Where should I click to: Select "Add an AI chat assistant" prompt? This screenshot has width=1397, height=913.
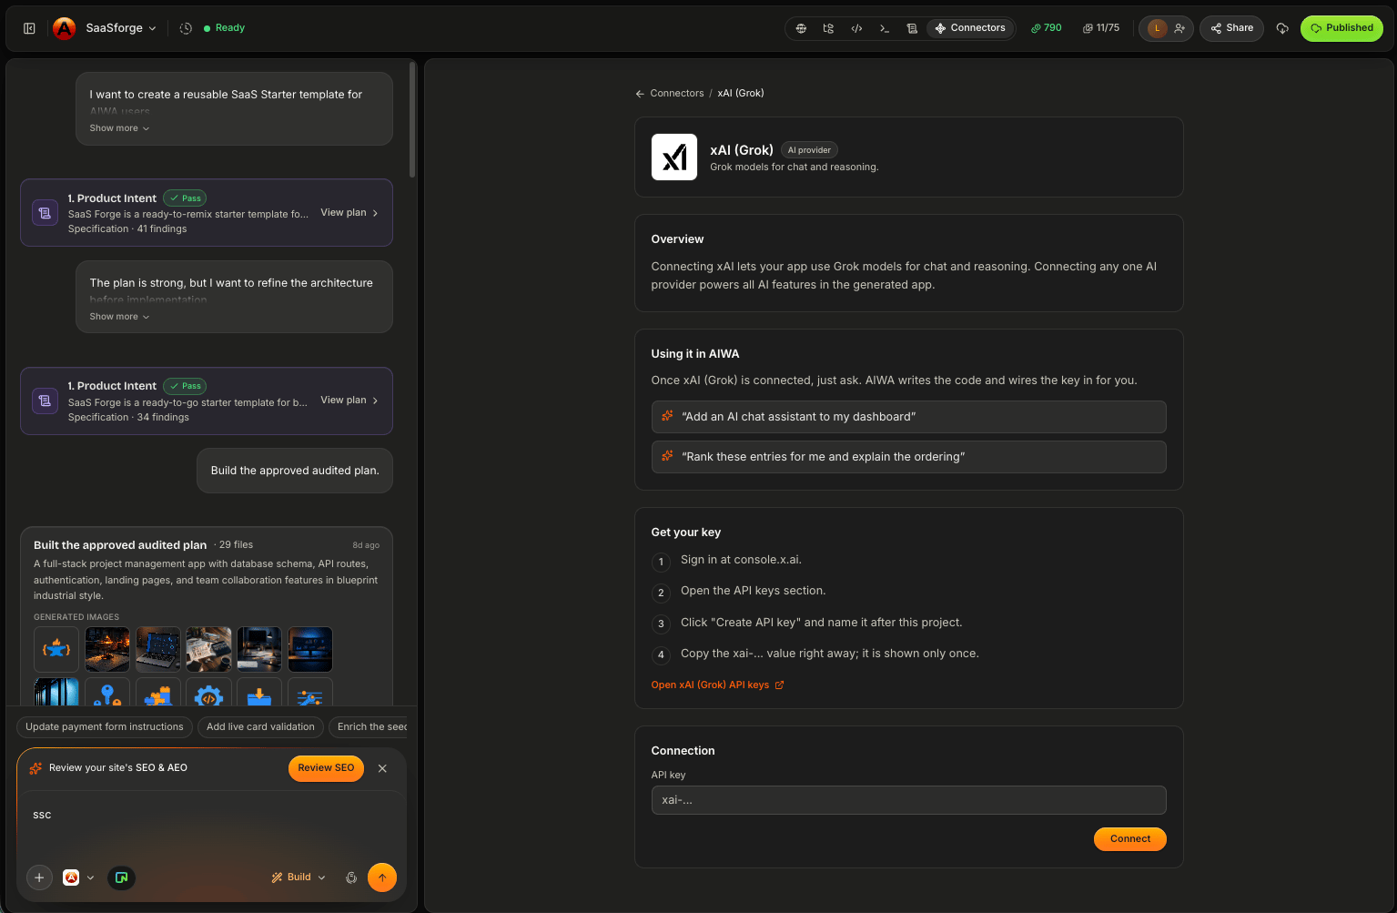[x=908, y=417]
